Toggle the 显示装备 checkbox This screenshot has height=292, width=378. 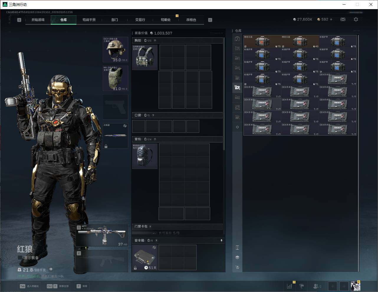click(20, 258)
